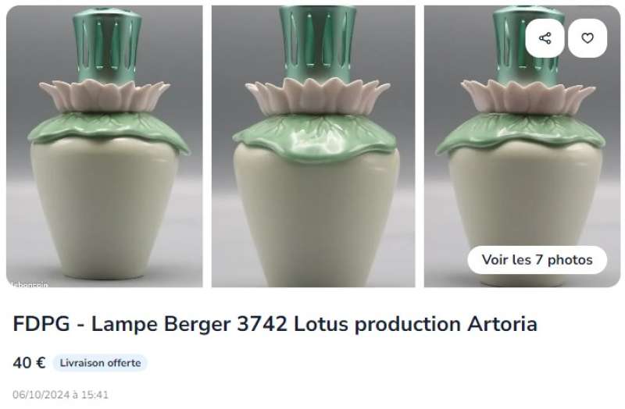625x409 pixels.
Task: Click the green metal cap in first photo
Action: pyautogui.click(x=107, y=44)
